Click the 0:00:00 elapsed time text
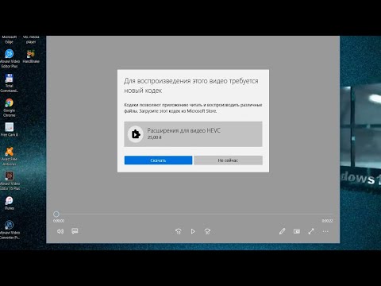381x286 pixels. pos(59,221)
